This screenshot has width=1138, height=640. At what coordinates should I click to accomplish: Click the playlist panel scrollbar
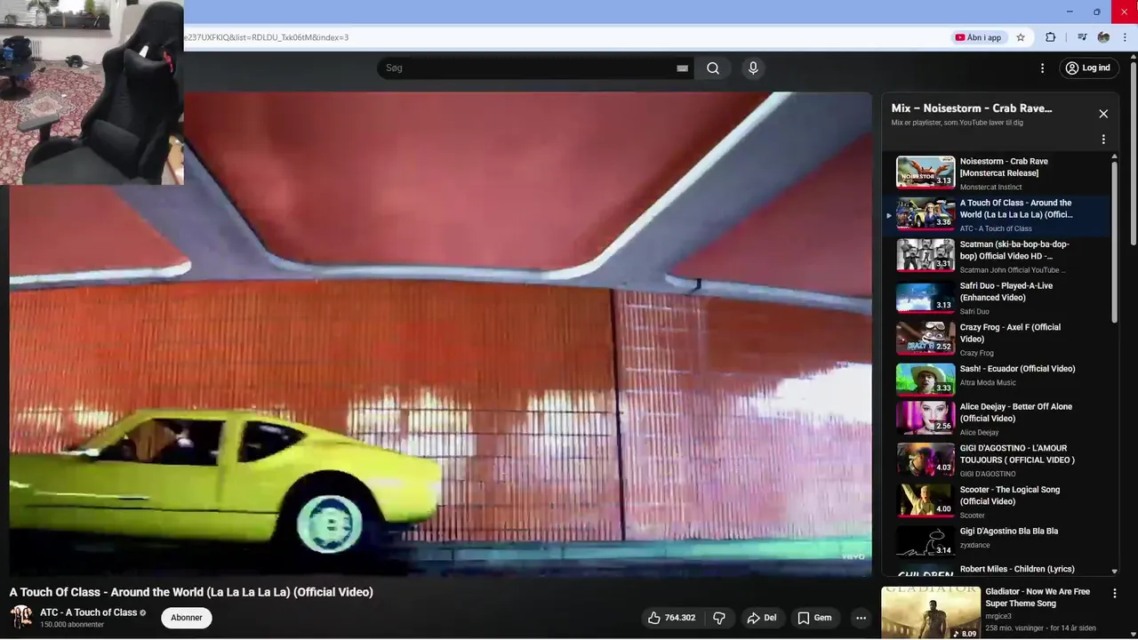pos(1115,240)
